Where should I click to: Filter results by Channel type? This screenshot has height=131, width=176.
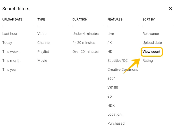(x=44, y=43)
